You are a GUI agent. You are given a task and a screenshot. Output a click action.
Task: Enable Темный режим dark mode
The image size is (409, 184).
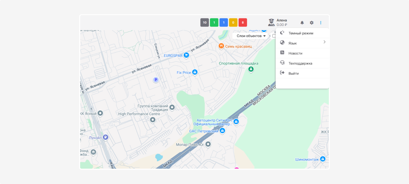pos(301,33)
